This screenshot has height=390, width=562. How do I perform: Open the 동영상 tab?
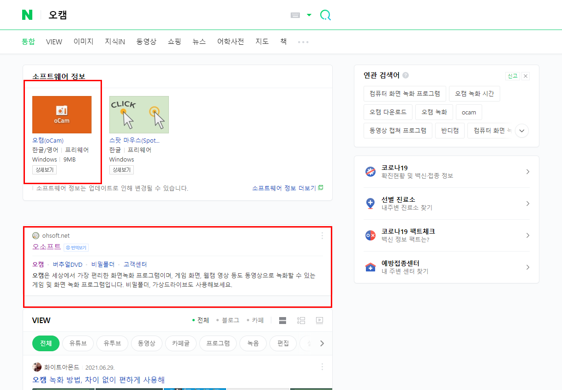pyautogui.click(x=146, y=42)
